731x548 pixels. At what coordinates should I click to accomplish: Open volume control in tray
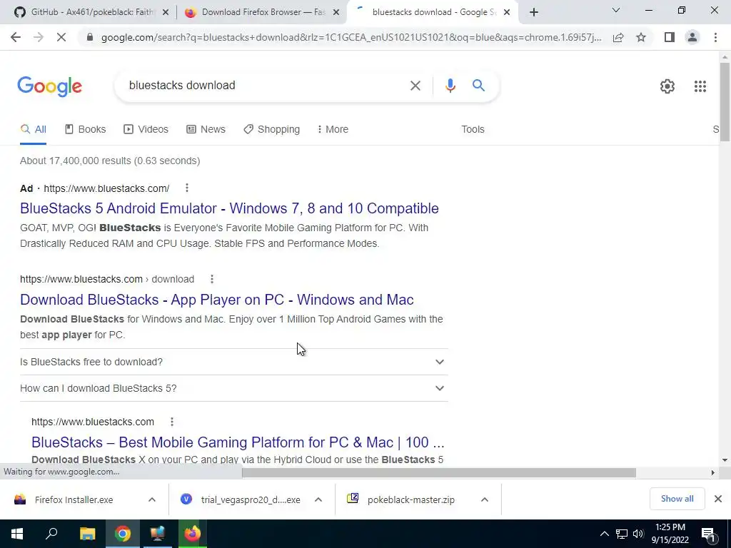point(639,534)
